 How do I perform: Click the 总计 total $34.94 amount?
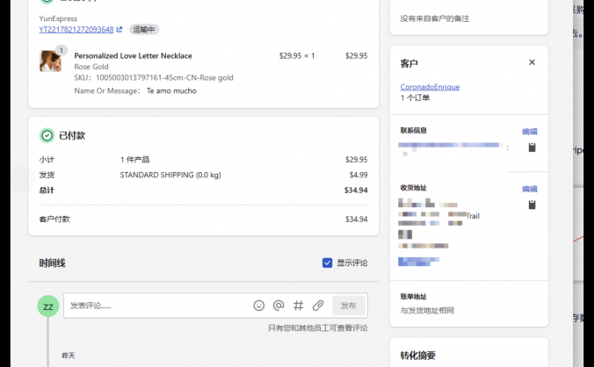(x=356, y=190)
